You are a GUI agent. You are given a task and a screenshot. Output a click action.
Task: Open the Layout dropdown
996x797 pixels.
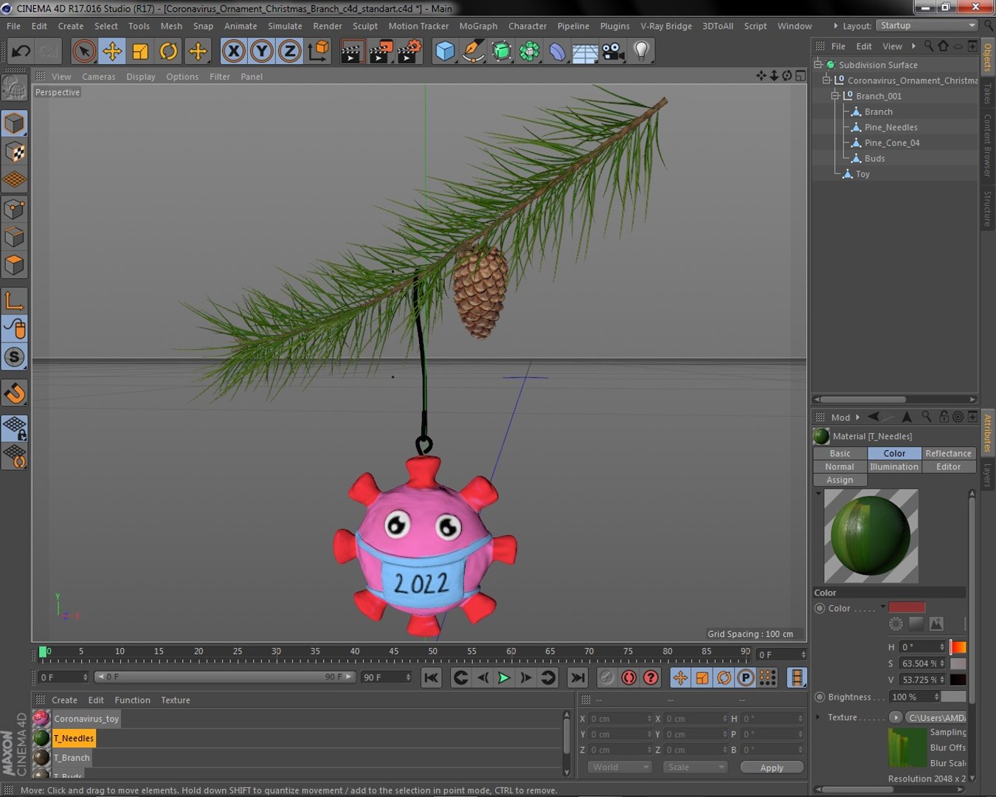(x=927, y=25)
